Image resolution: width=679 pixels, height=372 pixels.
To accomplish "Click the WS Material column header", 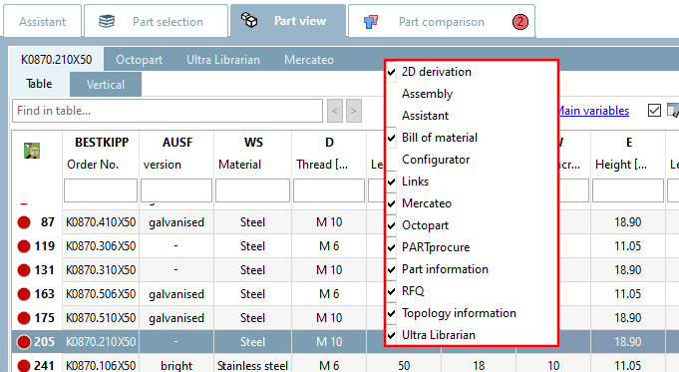I will pos(253,154).
